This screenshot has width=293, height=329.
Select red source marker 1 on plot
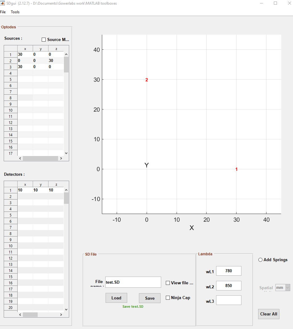pyautogui.click(x=236, y=169)
